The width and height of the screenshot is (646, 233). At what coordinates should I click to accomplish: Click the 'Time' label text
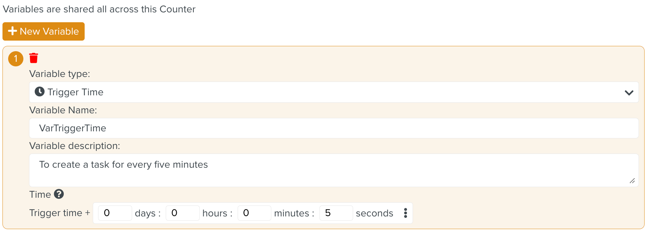(x=40, y=195)
